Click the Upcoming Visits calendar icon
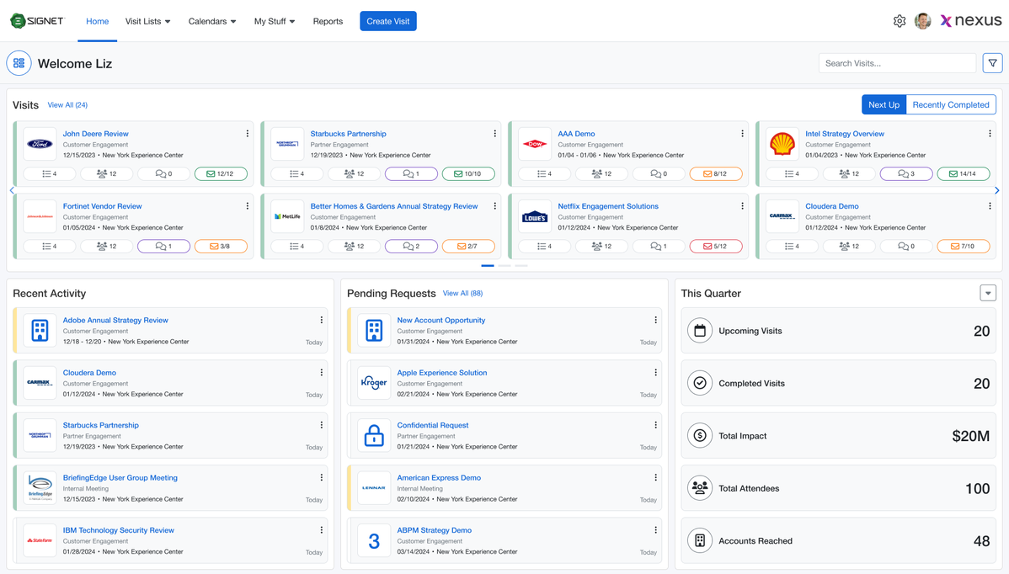 tap(700, 331)
